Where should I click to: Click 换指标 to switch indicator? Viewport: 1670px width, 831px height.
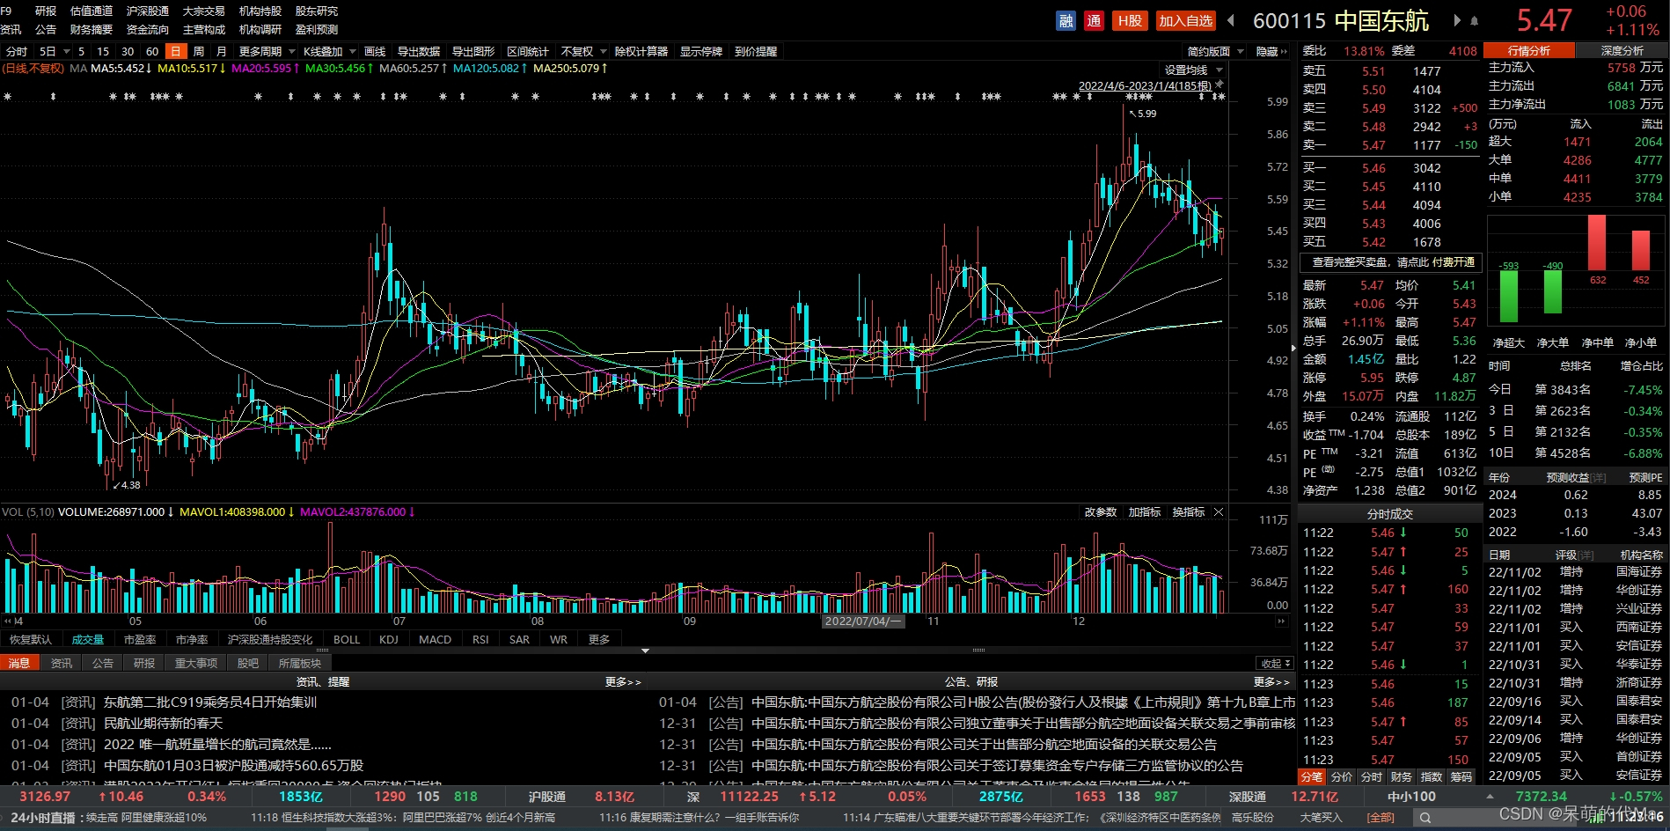1188,511
